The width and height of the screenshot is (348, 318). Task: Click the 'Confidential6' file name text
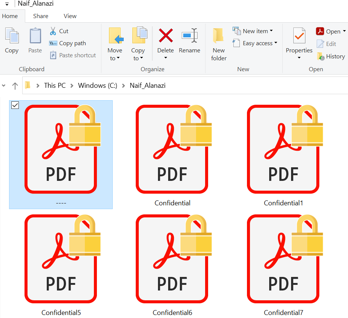tap(172, 313)
